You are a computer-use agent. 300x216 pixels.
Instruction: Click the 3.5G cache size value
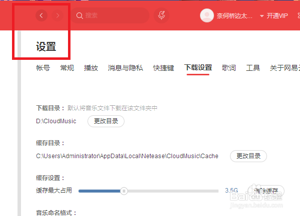[231, 191]
